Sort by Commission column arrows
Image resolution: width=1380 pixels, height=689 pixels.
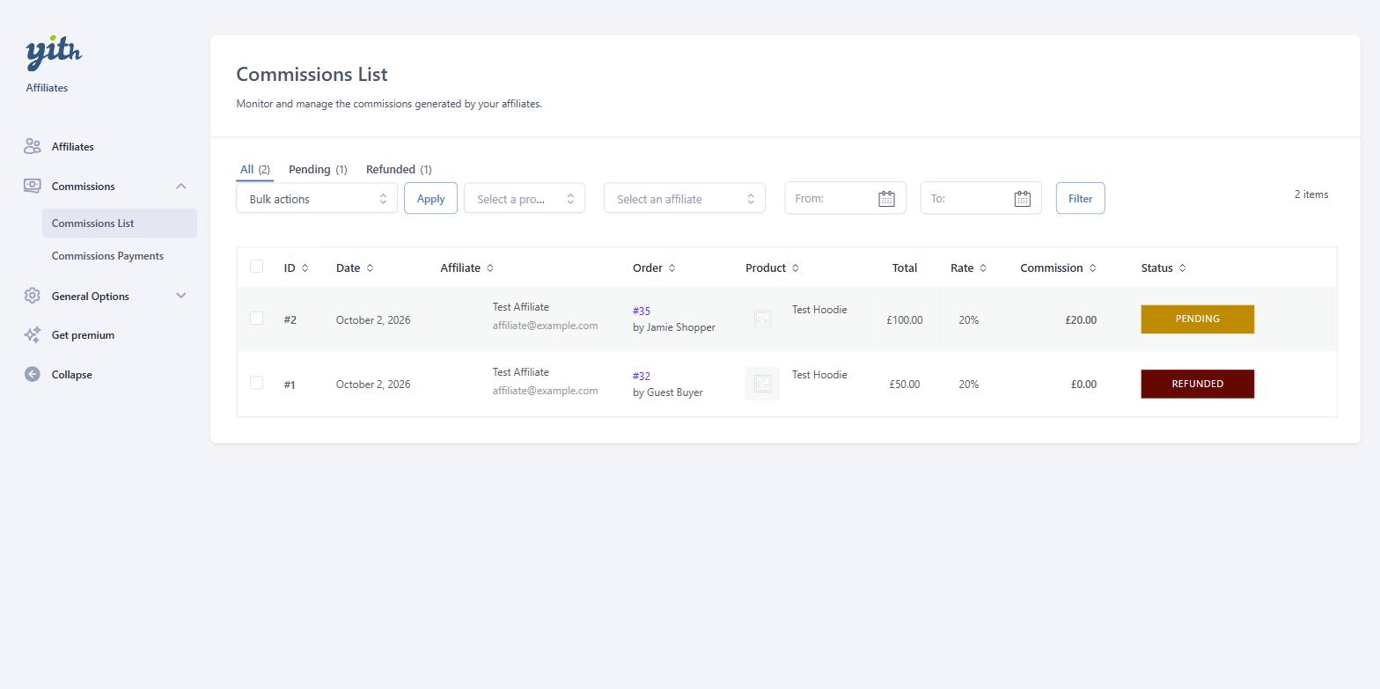1093,268
